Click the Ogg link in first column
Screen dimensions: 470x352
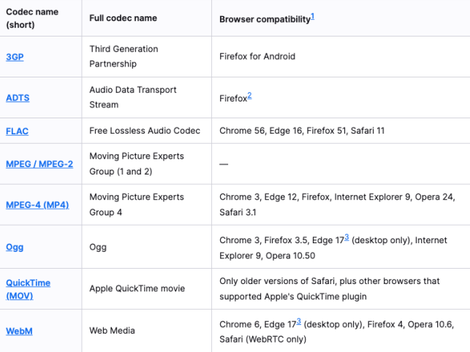(15, 247)
